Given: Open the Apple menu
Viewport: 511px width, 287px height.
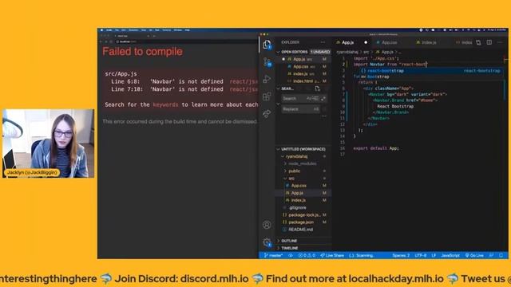Looking at the screenshot, I should point(101,30).
